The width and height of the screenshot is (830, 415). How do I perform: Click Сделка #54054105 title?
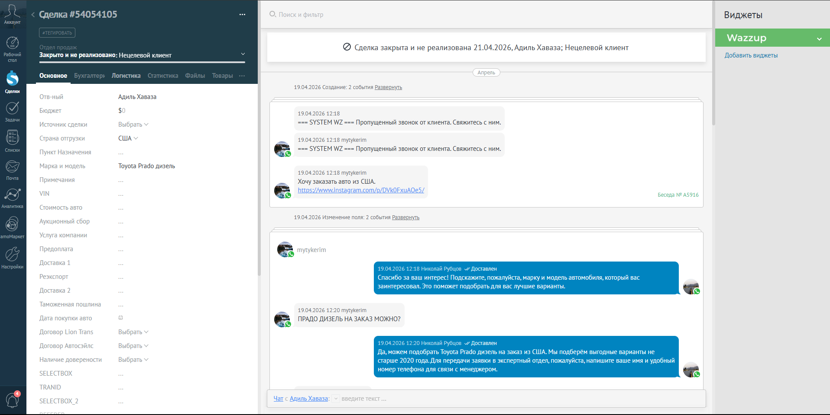[78, 14]
